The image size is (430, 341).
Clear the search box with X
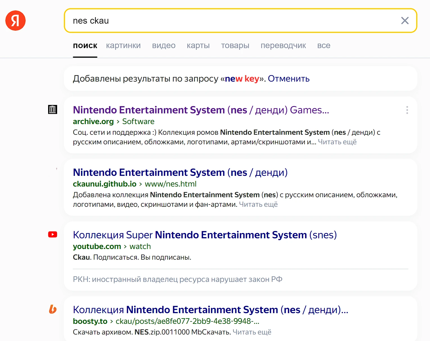click(x=405, y=21)
